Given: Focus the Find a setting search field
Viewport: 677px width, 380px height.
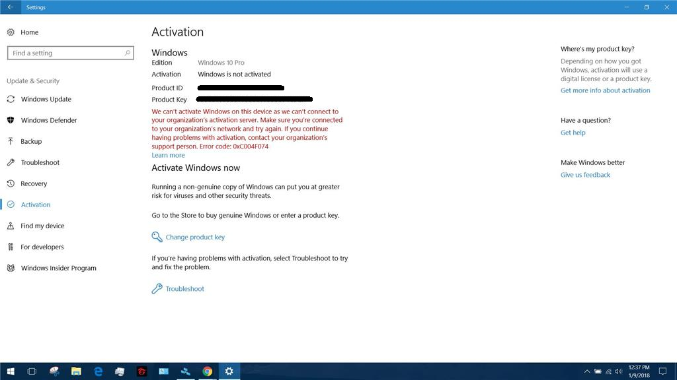Looking at the screenshot, I should point(70,53).
